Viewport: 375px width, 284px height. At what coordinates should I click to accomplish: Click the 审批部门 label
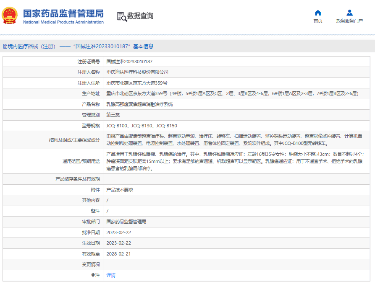click(x=91, y=222)
